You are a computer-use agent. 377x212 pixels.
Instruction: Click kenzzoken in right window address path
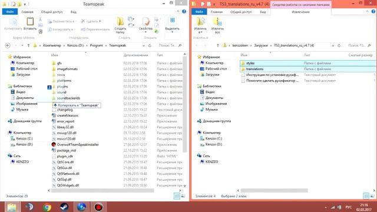(240, 45)
